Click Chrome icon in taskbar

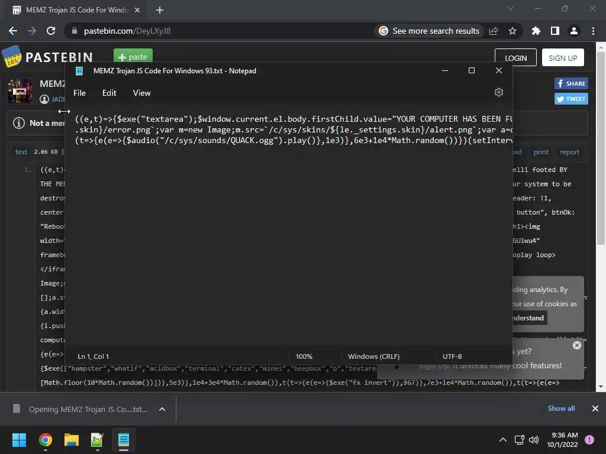coord(46,440)
